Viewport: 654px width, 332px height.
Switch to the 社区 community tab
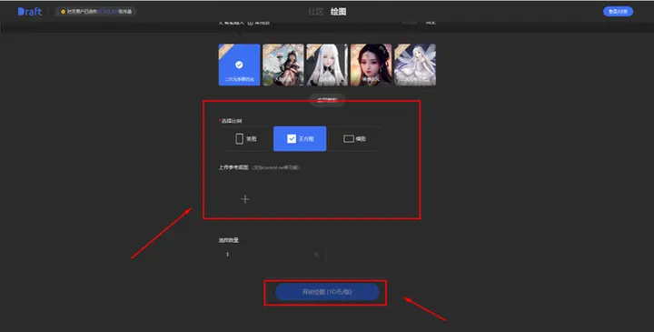click(316, 12)
